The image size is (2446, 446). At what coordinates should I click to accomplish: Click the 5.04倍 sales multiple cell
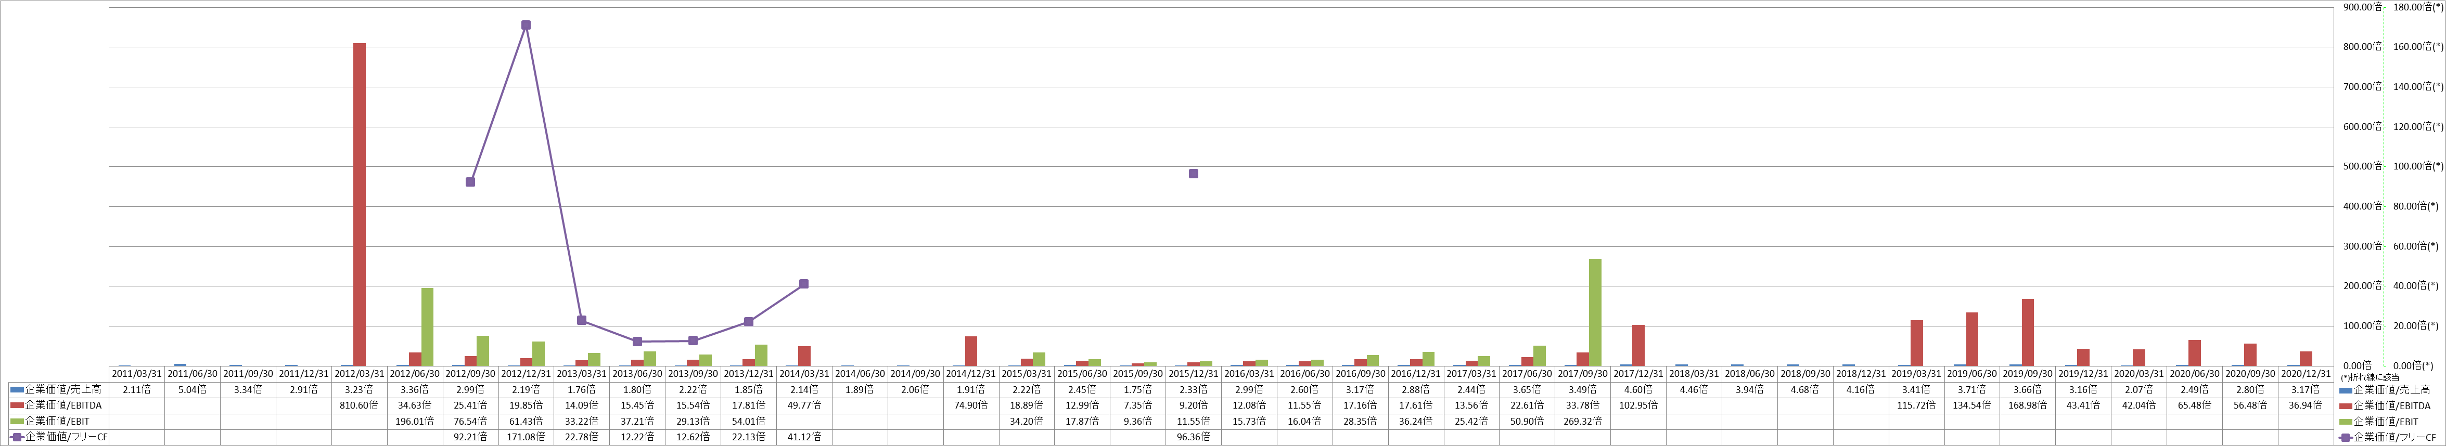click(192, 390)
